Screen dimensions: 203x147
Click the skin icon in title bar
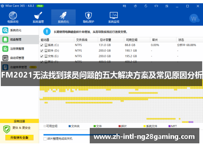[156, 6]
